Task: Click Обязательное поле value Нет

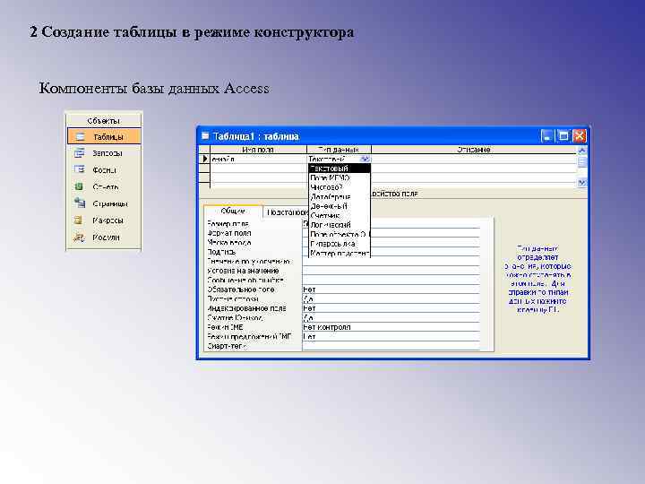Action: (x=391, y=290)
